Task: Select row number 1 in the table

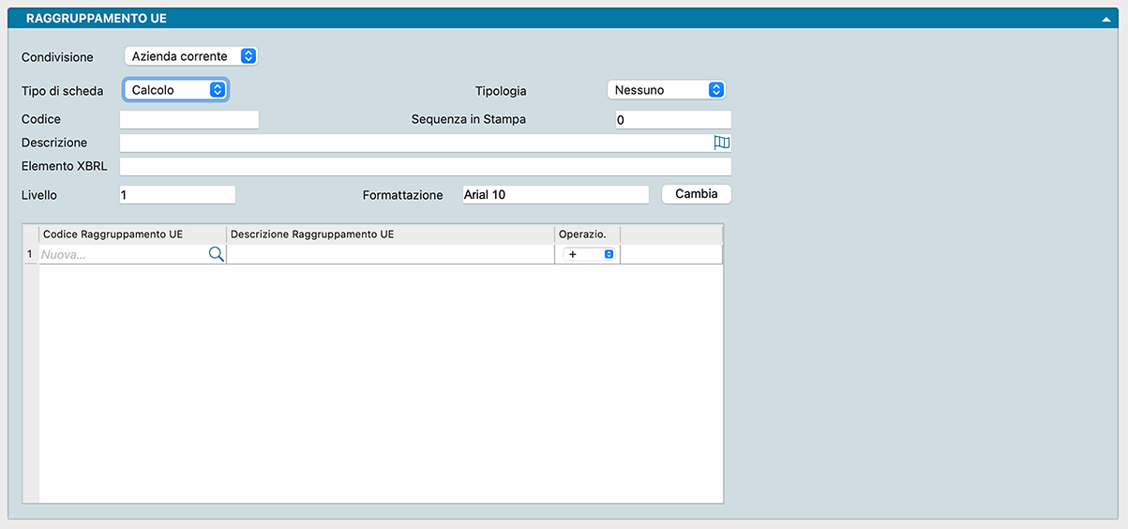Action: (29, 254)
